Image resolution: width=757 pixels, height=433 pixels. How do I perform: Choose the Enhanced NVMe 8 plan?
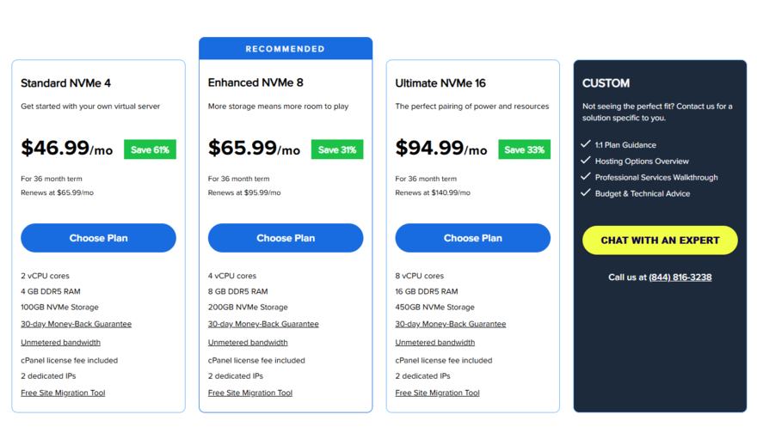tap(286, 238)
